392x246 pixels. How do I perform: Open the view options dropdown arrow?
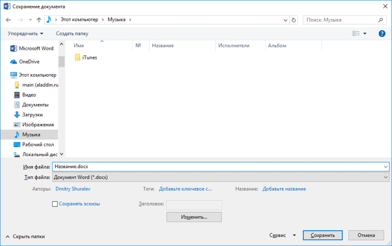[x=365, y=34]
